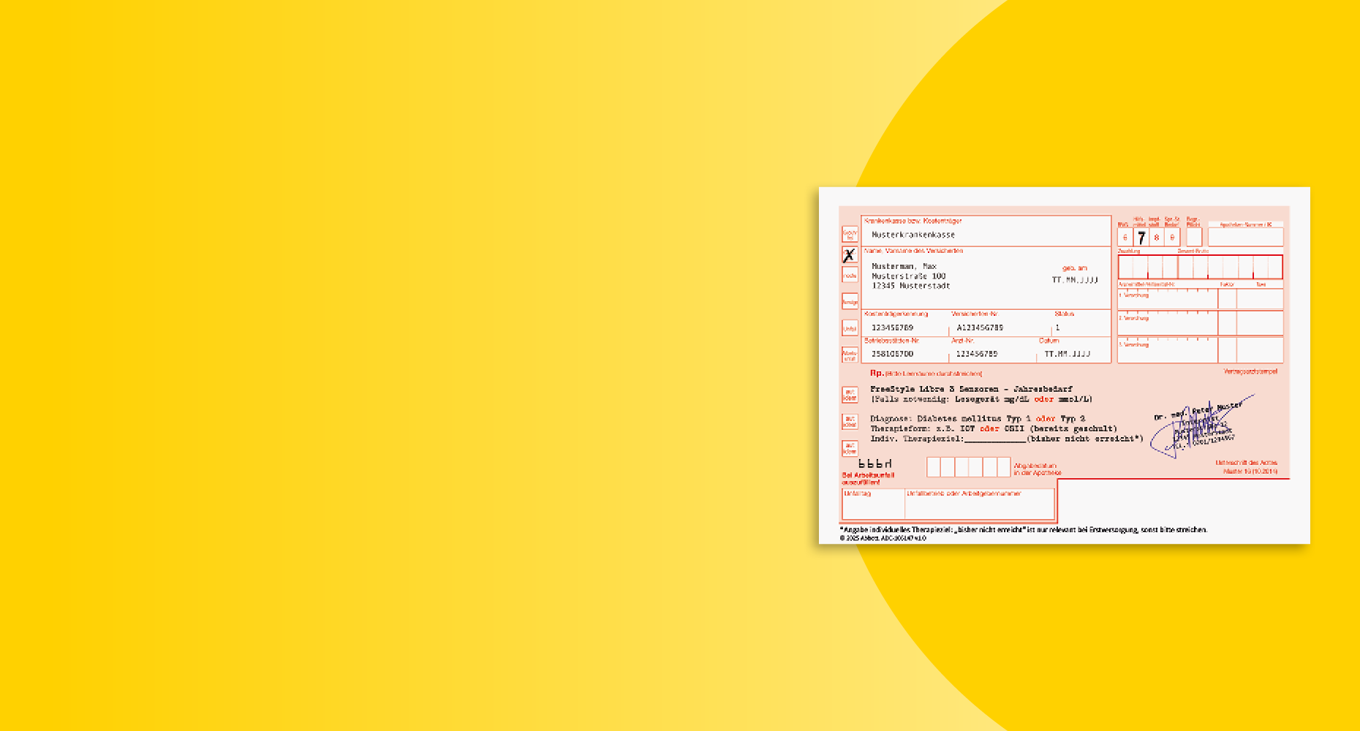Check the noctu box on the left

click(850, 275)
